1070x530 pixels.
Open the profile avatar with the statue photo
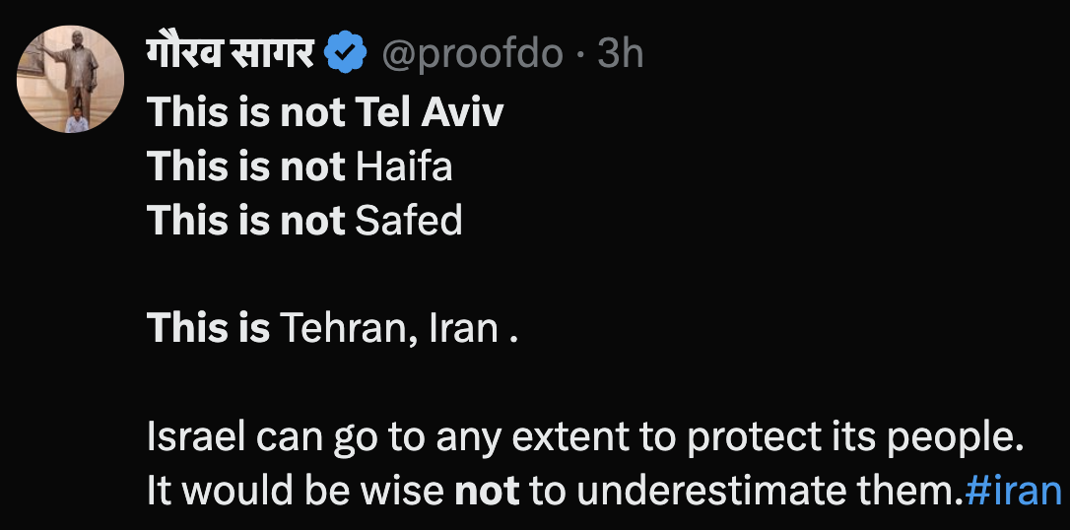[71, 79]
